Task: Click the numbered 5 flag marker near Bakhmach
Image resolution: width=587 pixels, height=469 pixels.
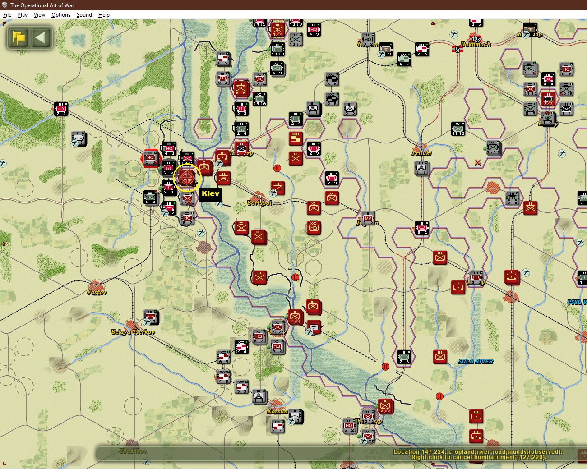Action: (x=458, y=49)
